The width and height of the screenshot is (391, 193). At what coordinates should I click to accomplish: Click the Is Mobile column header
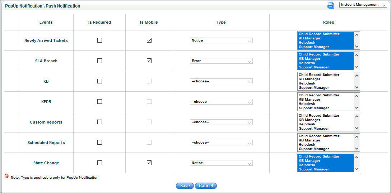pos(149,22)
